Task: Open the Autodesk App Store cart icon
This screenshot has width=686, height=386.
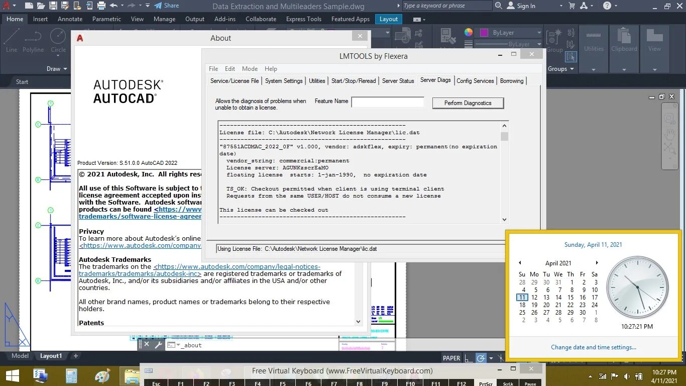Action: click(x=571, y=6)
